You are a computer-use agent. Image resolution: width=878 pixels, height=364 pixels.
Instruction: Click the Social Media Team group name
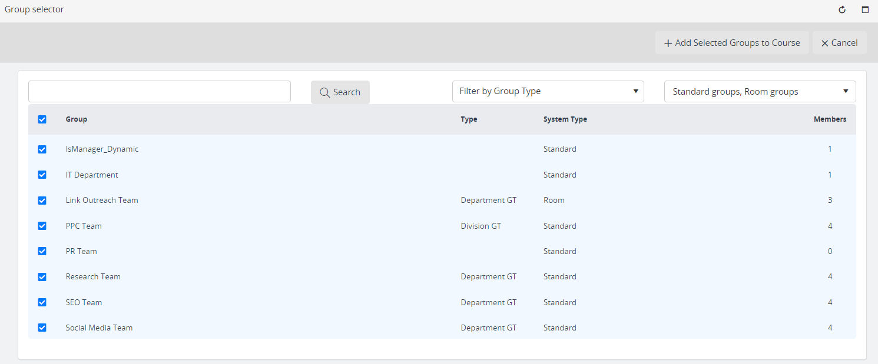click(x=99, y=328)
